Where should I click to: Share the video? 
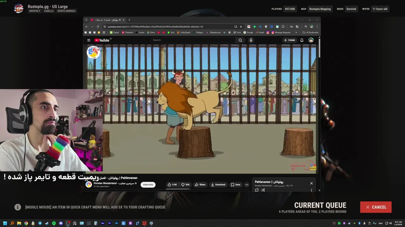[200, 185]
